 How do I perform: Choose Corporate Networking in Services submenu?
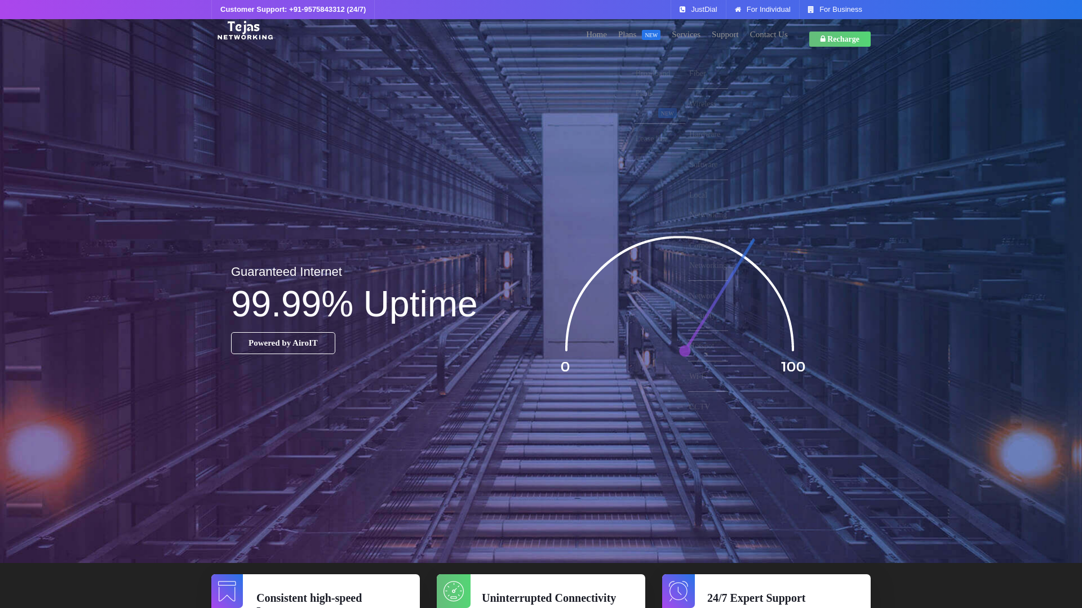pos(708,256)
